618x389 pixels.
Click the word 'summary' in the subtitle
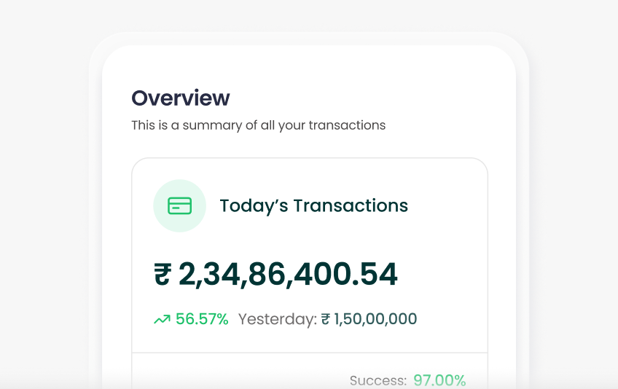pos(211,125)
